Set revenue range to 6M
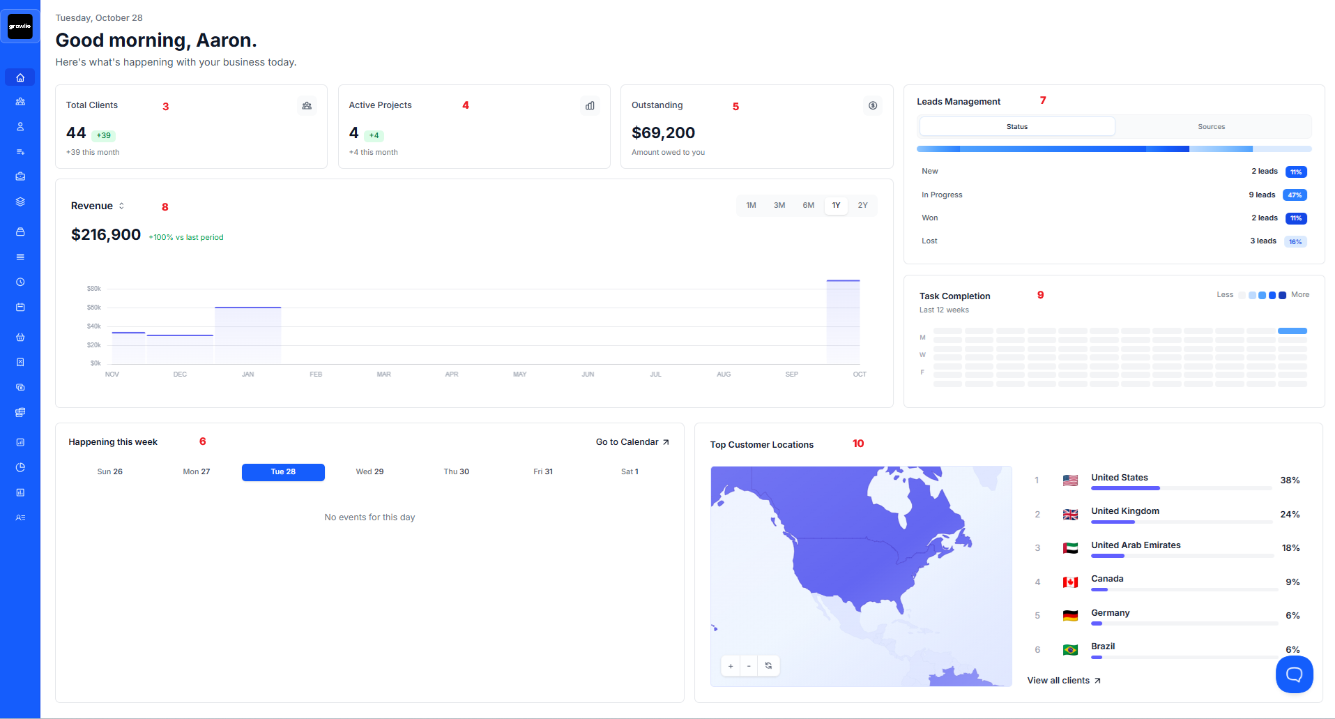Screen dimensions: 1335x719 tap(809, 206)
